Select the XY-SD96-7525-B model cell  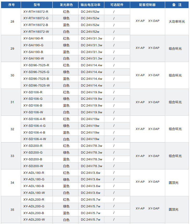(x=36, y=79)
